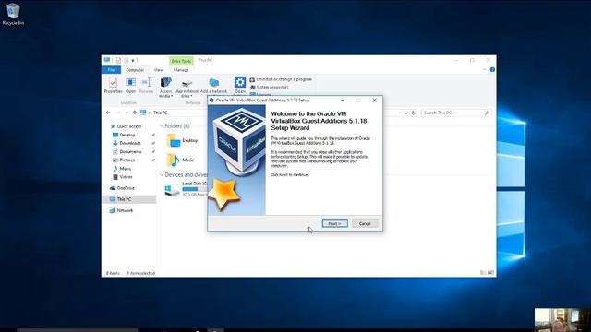Switch to large icons view in status bar
The height and width of the screenshot is (332, 591).
click(x=490, y=273)
